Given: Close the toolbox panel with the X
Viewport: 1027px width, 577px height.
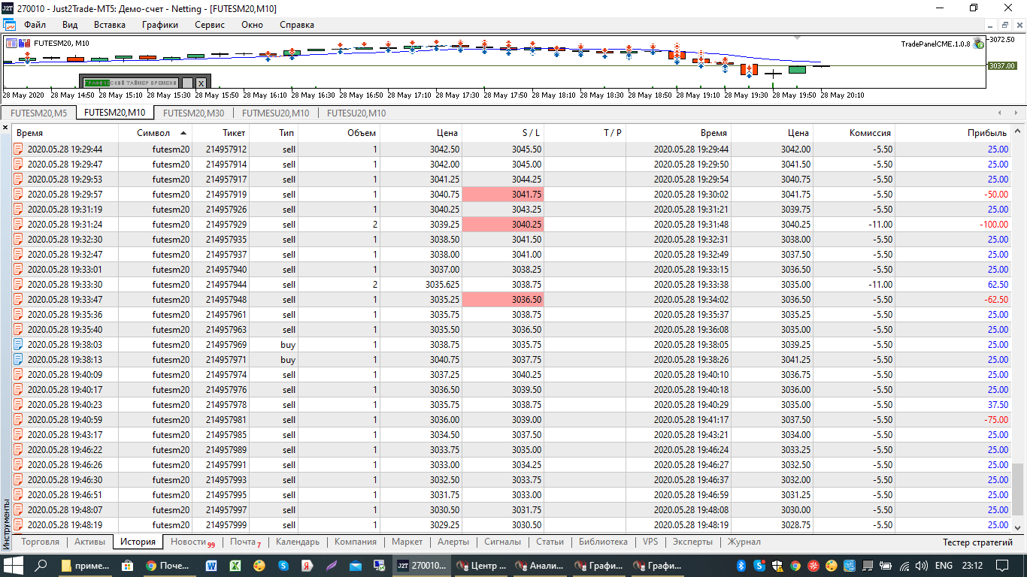Looking at the screenshot, I should point(5,128).
